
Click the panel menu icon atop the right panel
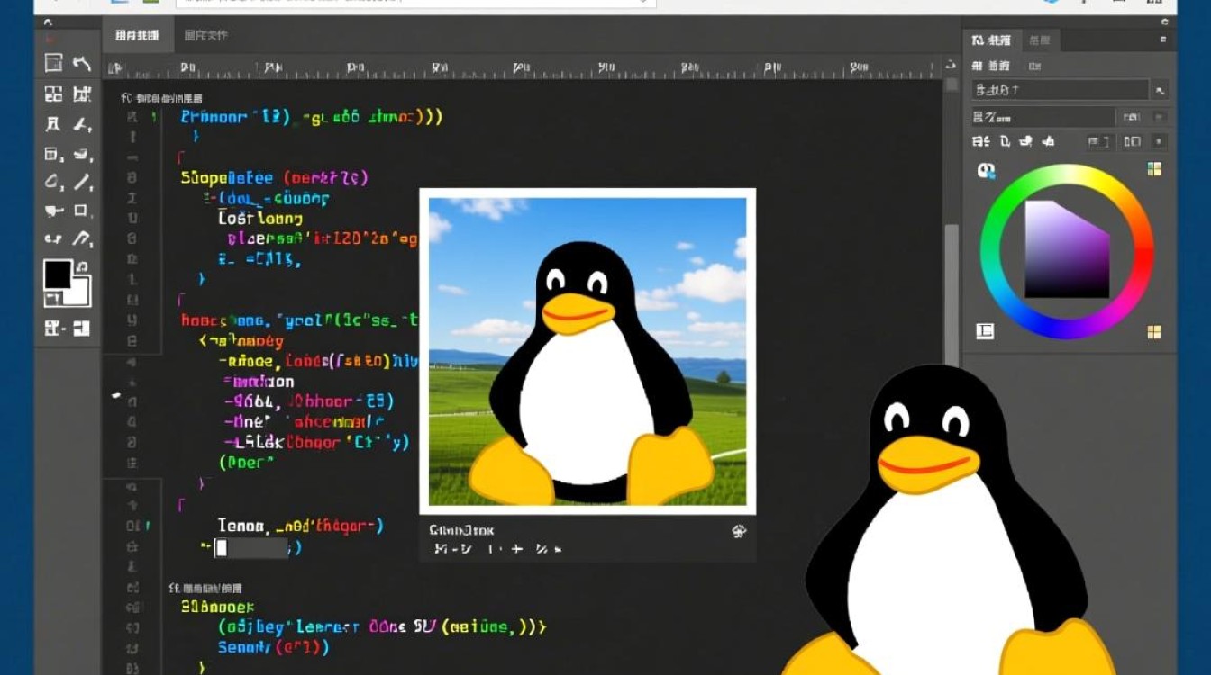pos(1162,40)
